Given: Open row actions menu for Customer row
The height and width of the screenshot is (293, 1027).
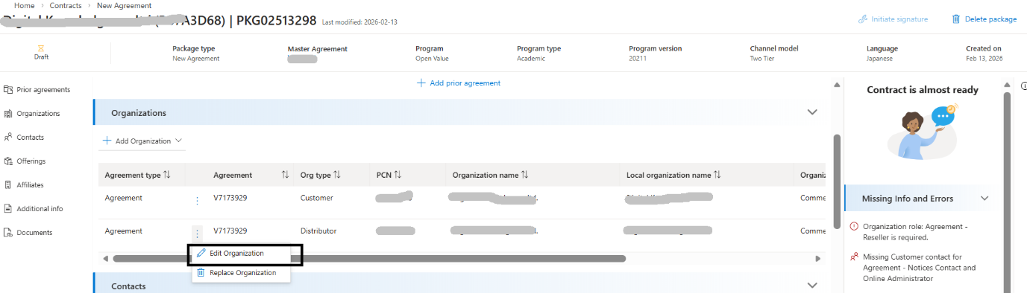Looking at the screenshot, I should [197, 201].
